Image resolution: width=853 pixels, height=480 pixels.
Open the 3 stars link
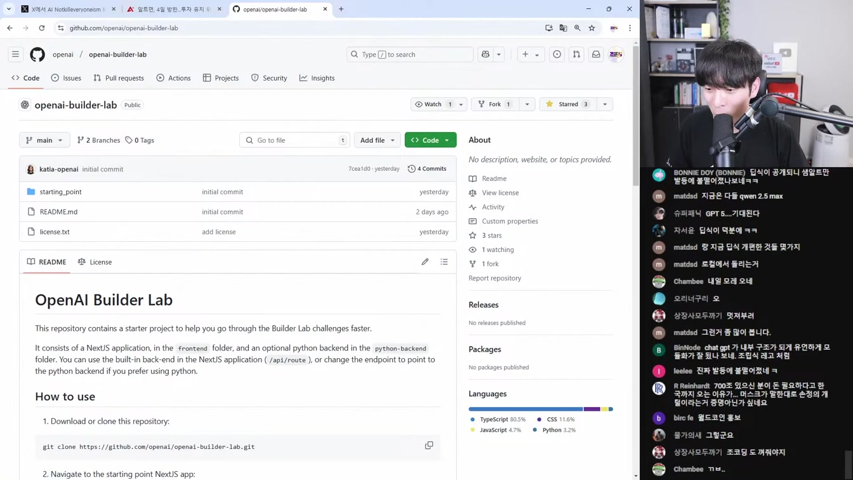coord(491,236)
